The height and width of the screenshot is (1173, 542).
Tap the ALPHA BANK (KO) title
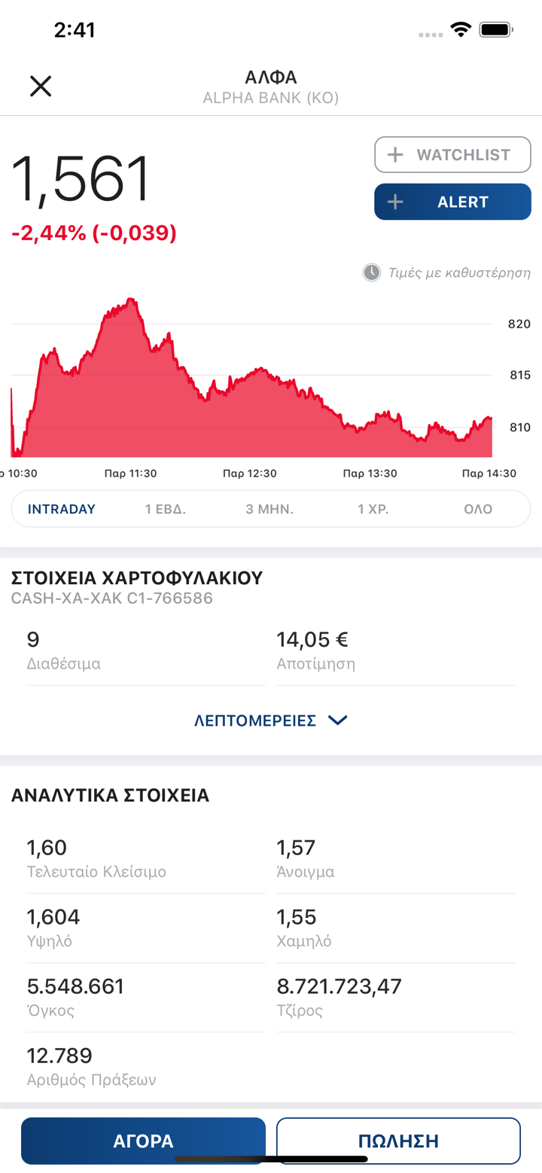[x=271, y=99]
